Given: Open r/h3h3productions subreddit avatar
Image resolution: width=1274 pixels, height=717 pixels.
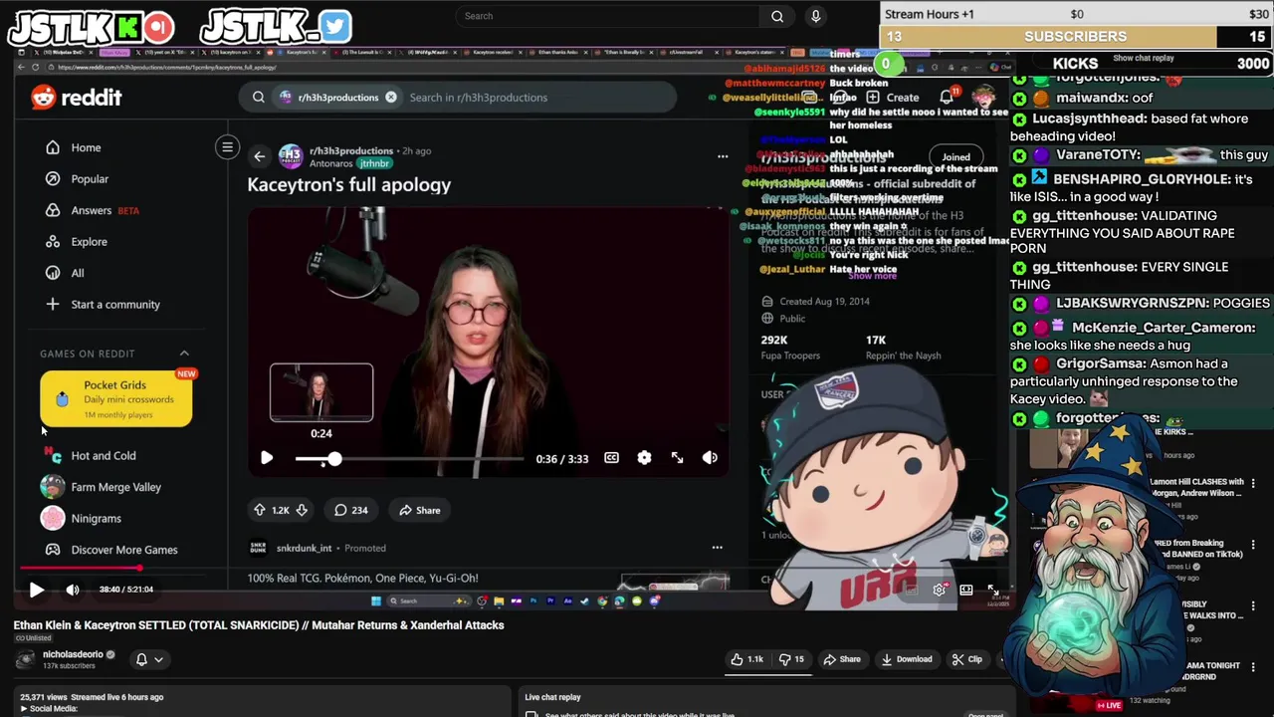Looking at the screenshot, I should click(291, 156).
